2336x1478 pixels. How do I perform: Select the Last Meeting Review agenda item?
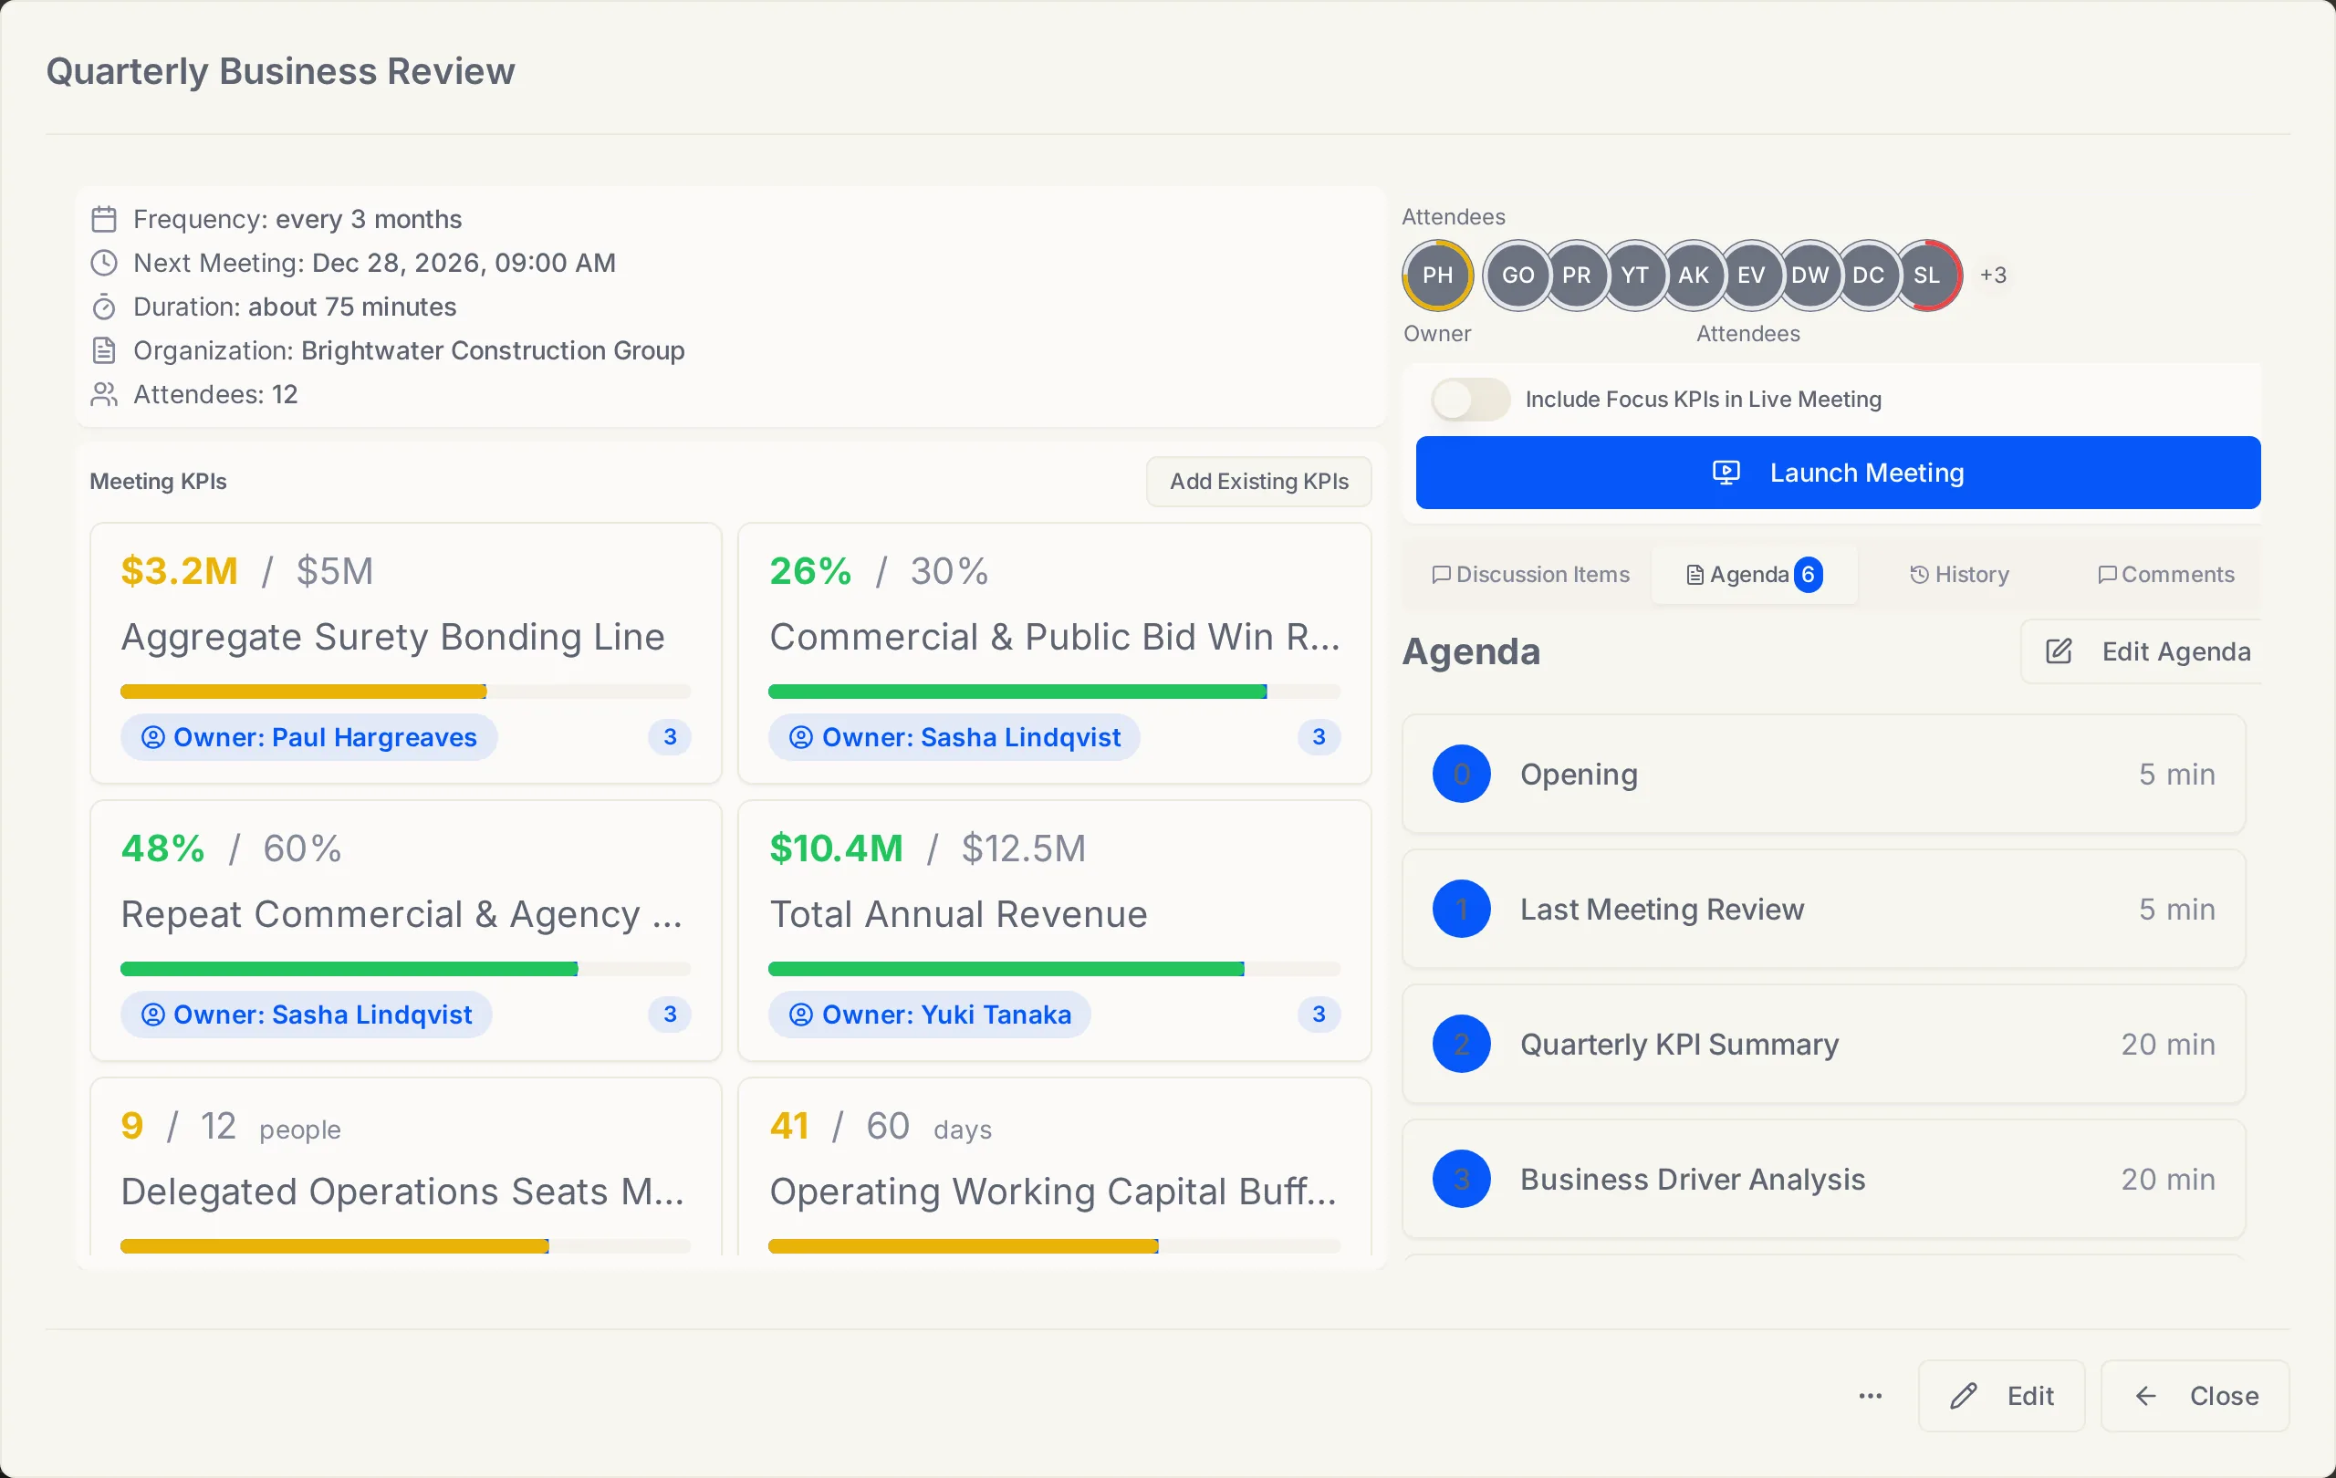click(x=1824, y=909)
